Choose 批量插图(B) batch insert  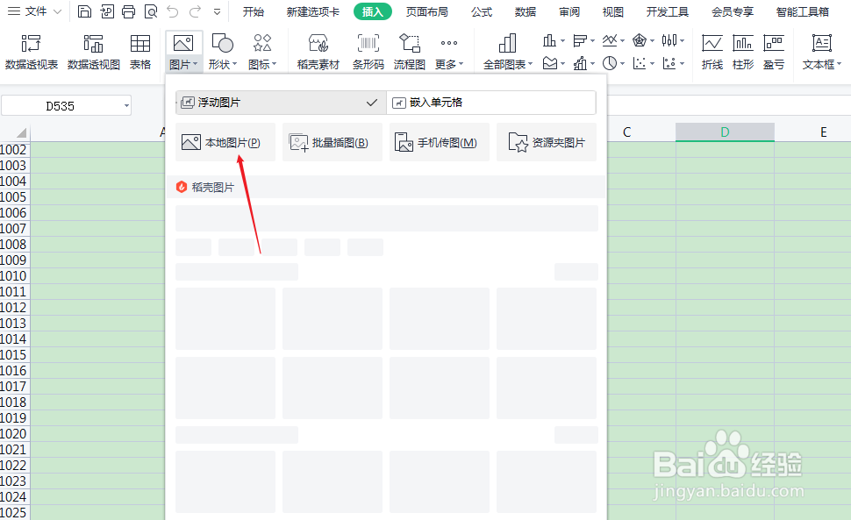click(333, 142)
